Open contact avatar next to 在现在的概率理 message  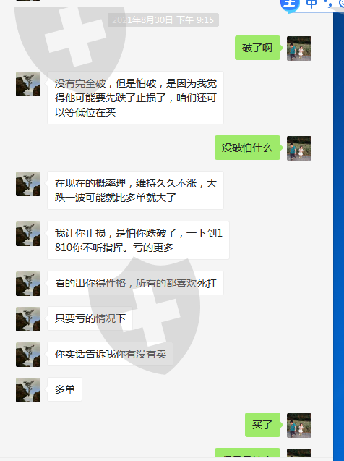(28, 184)
